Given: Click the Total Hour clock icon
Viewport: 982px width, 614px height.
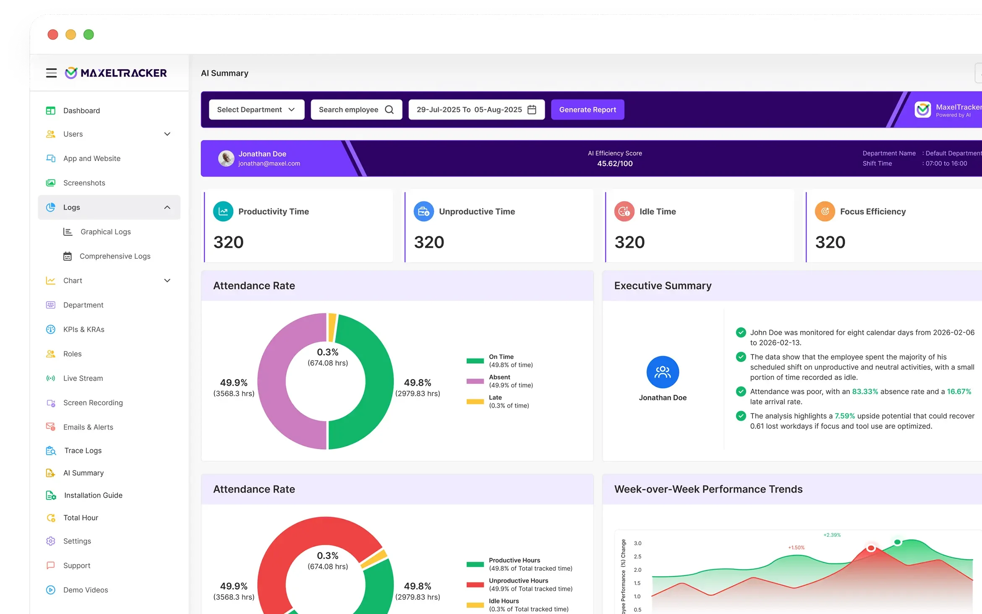Looking at the screenshot, I should pyautogui.click(x=51, y=518).
